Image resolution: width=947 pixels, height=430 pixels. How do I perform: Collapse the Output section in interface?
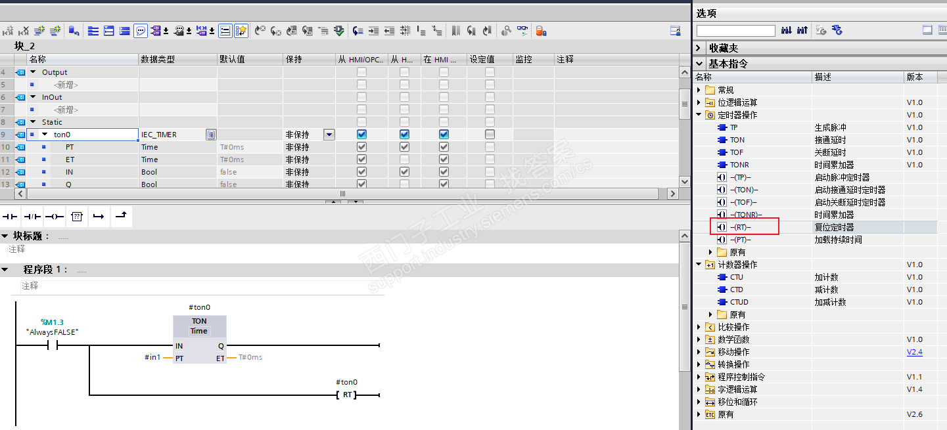[x=34, y=72]
